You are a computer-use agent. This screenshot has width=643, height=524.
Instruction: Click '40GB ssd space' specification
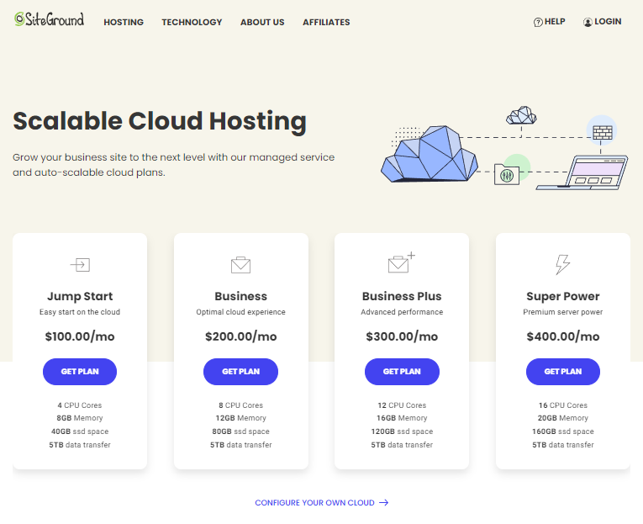[x=80, y=431]
